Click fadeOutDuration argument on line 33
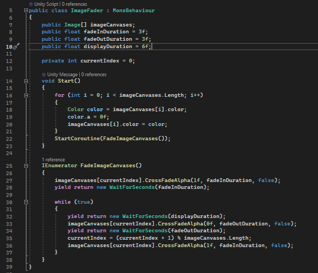 tap(244, 224)
